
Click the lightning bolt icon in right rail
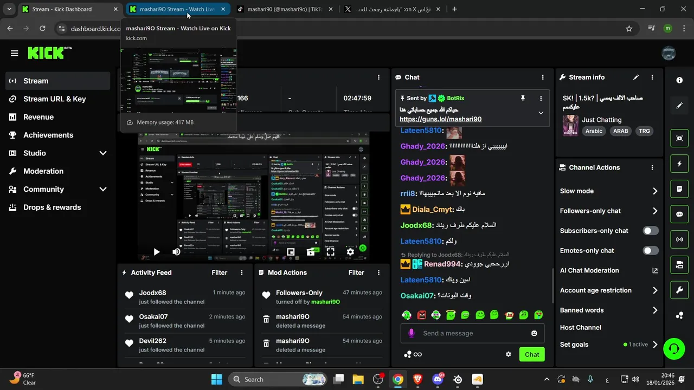click(x=679, y=164)
